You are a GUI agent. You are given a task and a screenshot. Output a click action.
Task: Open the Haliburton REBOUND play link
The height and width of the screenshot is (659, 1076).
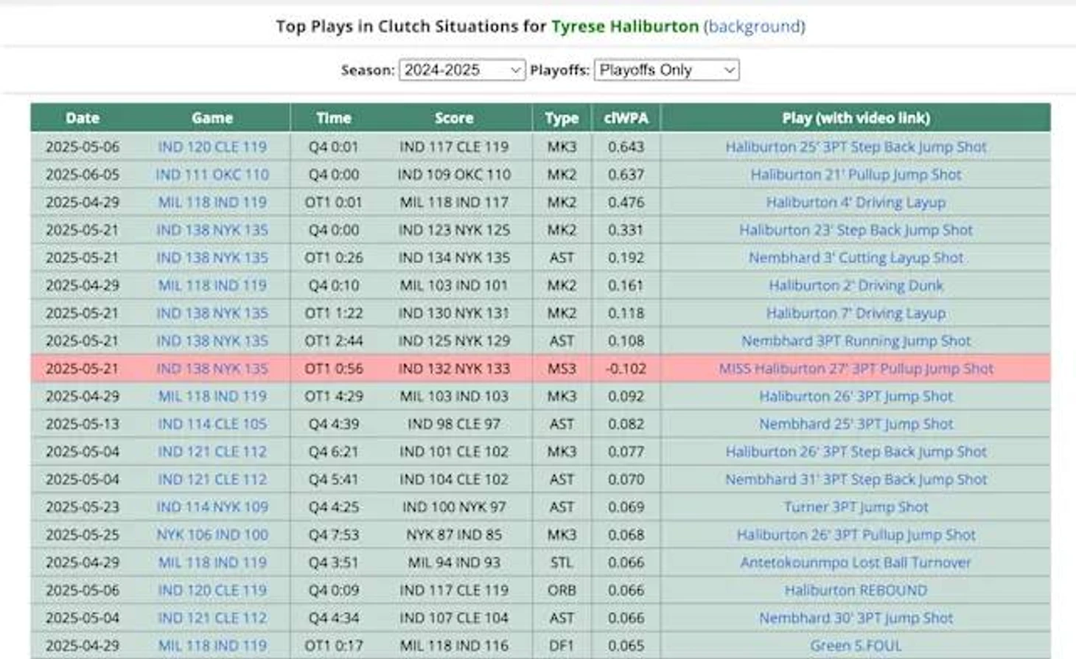click(856, 590)
